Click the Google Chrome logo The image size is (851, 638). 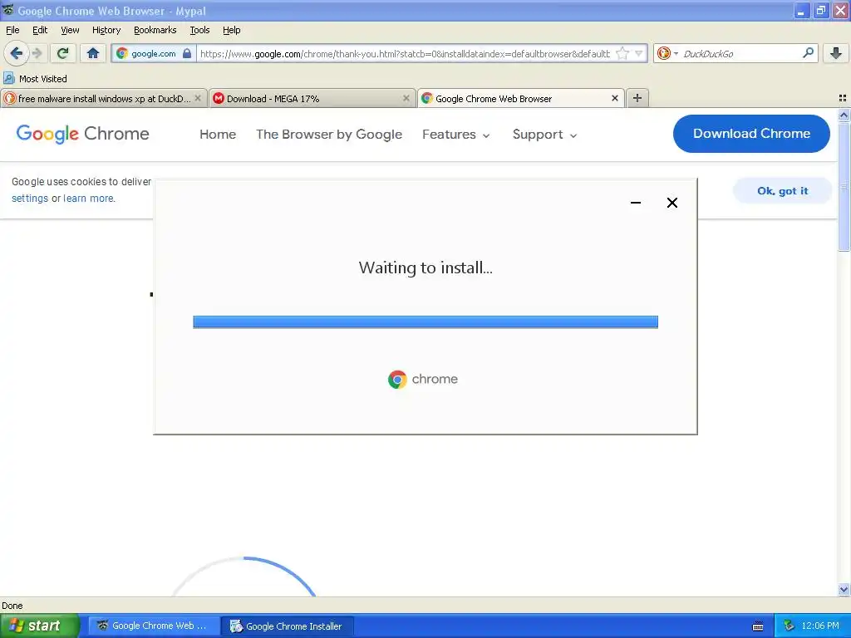point(82,134)
